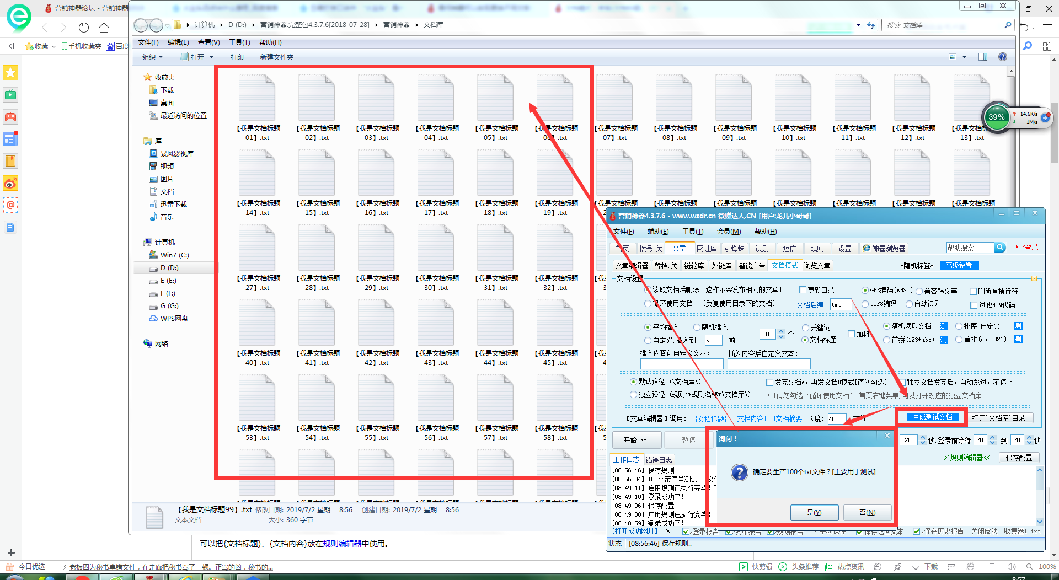Expand the 组织 dropdown in Explorer toolbar
The height and width of the screenshot is (580, 1059).
pyautogui.click(x=153, y=57)
